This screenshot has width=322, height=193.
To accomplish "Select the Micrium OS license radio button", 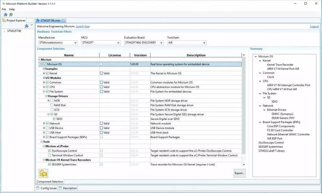I will (101, 64).
